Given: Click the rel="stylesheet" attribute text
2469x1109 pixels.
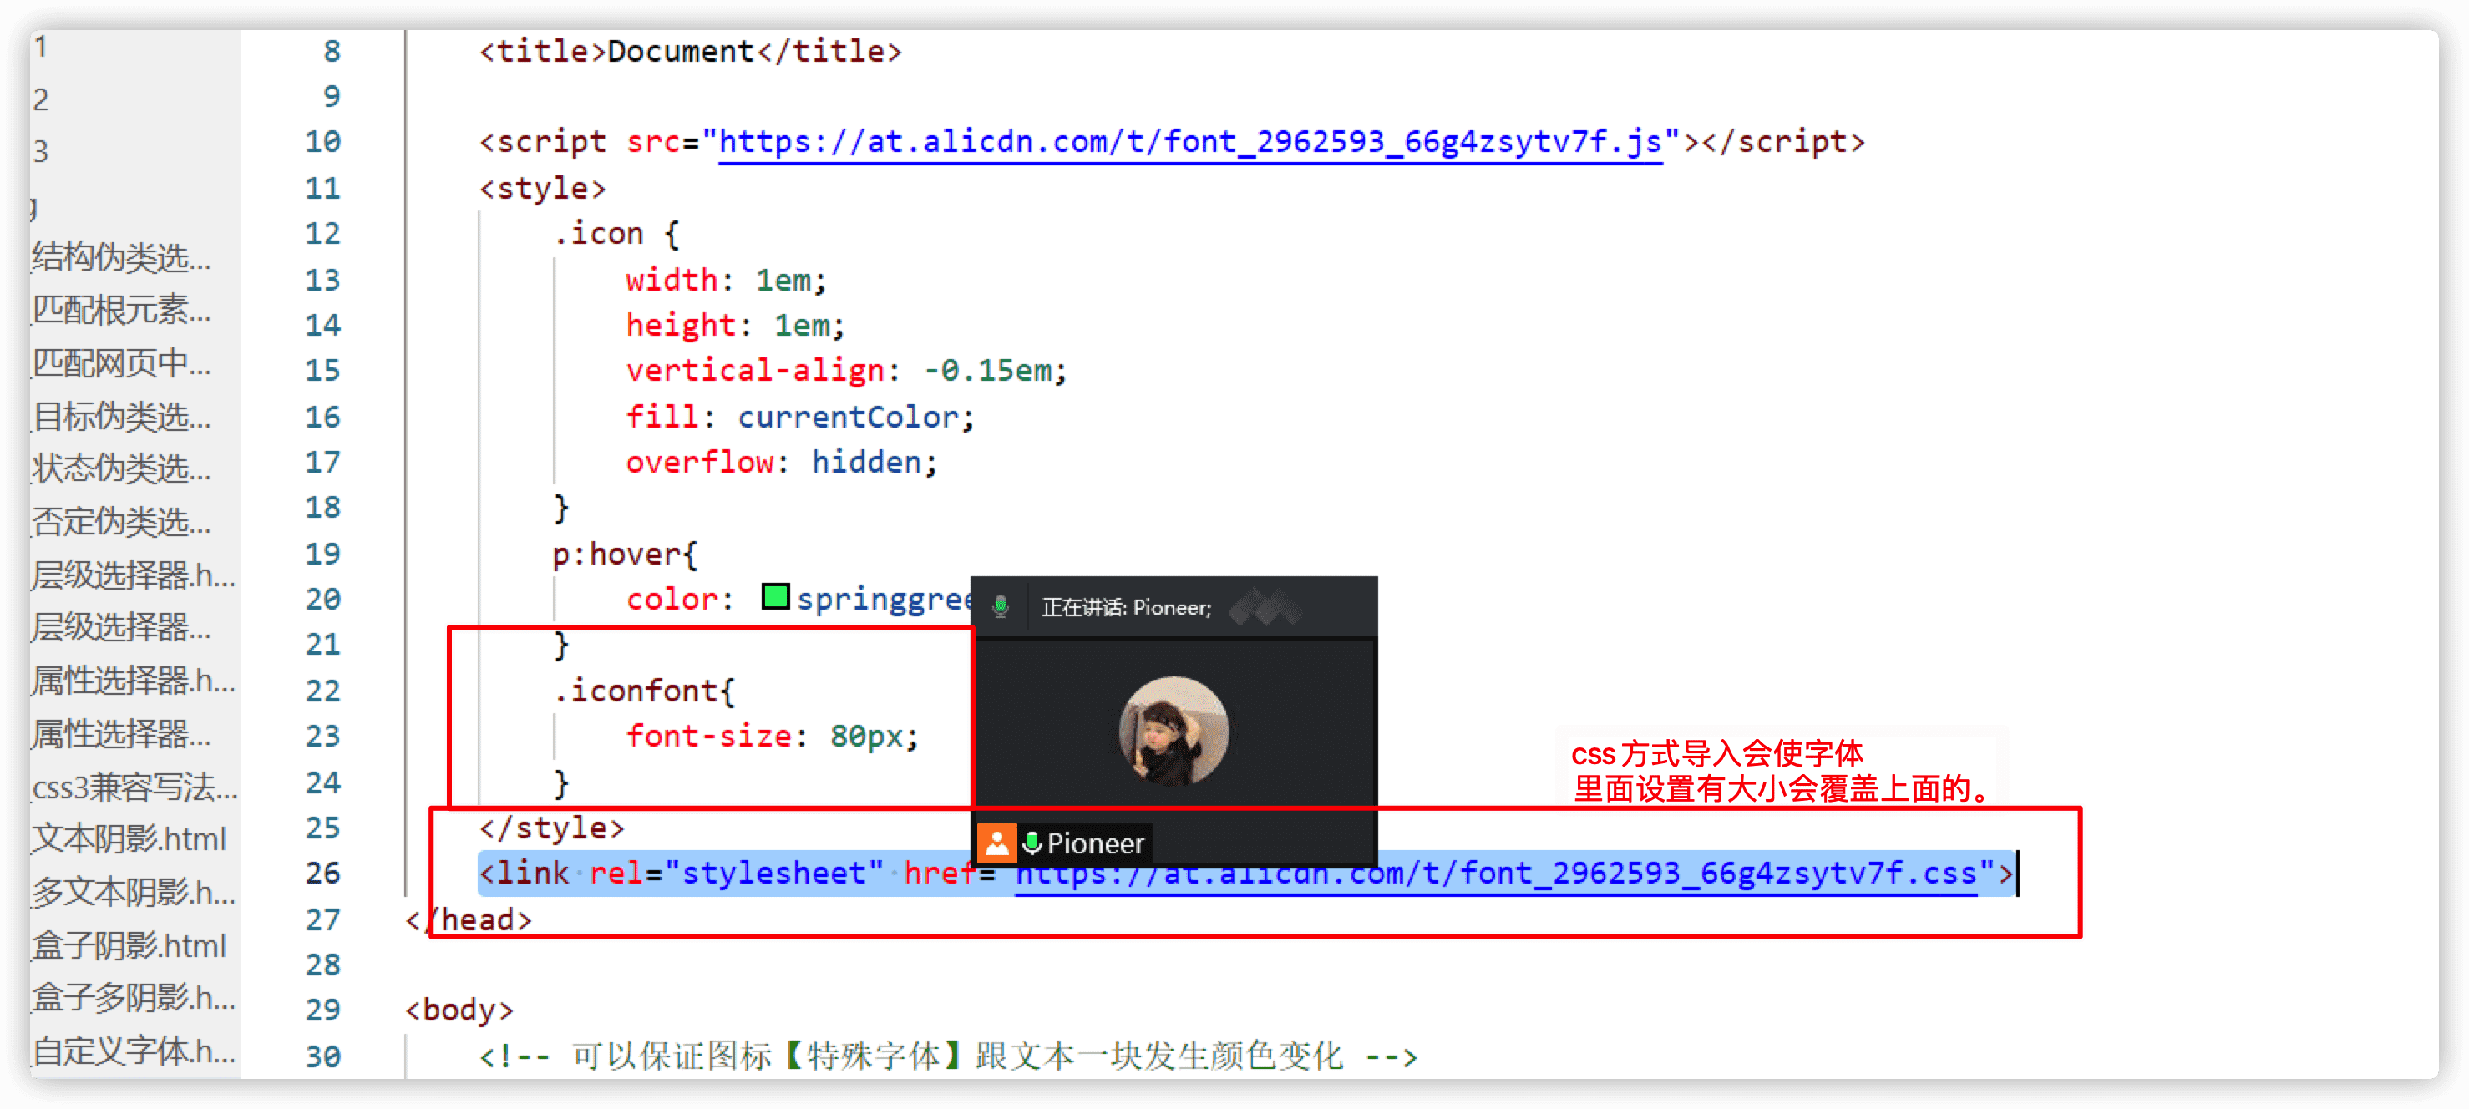Looking at the screenshot, I should pyautogui.click(x=735, y=874).
